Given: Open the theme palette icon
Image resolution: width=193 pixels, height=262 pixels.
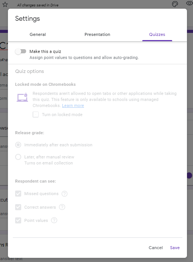Looking at the screenshot, I should (x=175, y=4).
